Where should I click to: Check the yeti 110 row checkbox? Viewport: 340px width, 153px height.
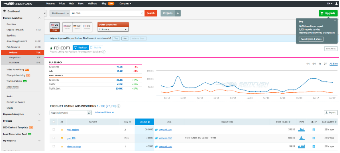53,138
